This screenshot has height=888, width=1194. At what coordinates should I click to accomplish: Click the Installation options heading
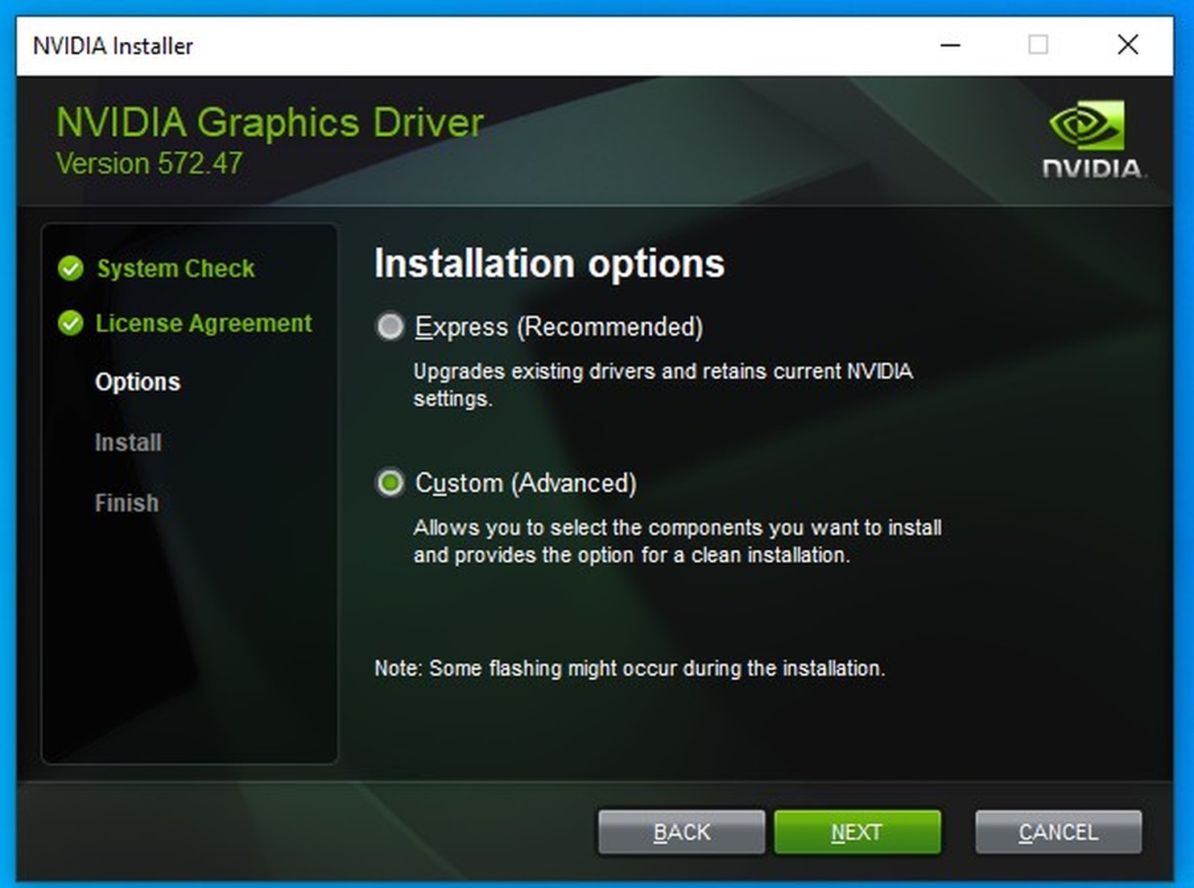coord(549,263)
